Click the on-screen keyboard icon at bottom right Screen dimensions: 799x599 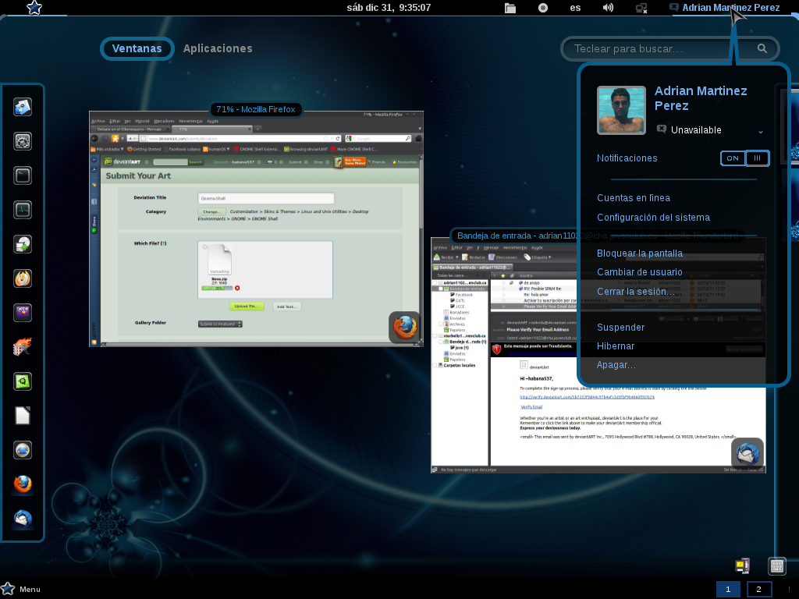[x=776, y=565]
